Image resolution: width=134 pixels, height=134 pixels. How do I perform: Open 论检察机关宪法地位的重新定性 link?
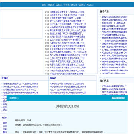(69, 87)
